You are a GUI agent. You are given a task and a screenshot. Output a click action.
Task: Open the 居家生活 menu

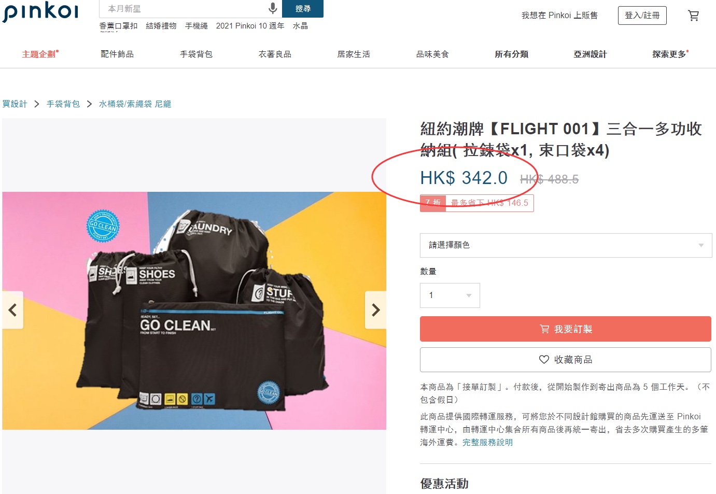354,54
